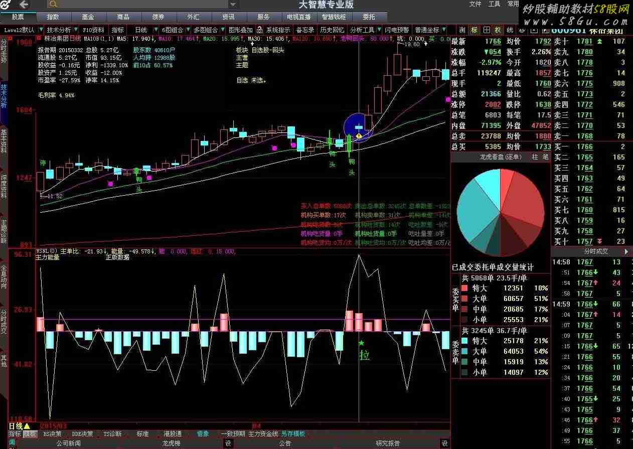The width and height of the screenshot is (633, 449).
Task: Switch to the 债券 tab
Action: tap(158, 17)
